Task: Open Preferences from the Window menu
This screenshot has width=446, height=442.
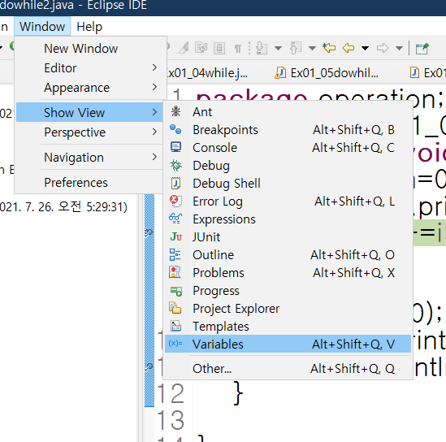Action: pyautogui.click(x=89, y=182)
